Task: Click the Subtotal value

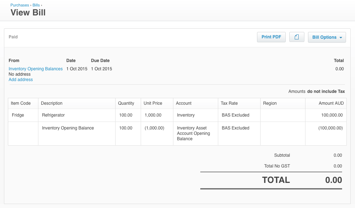Action: click(337, 155)
